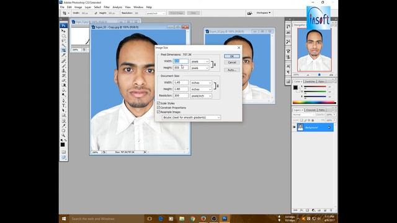Switch to the Swatches tab

(x=310, y=81)
